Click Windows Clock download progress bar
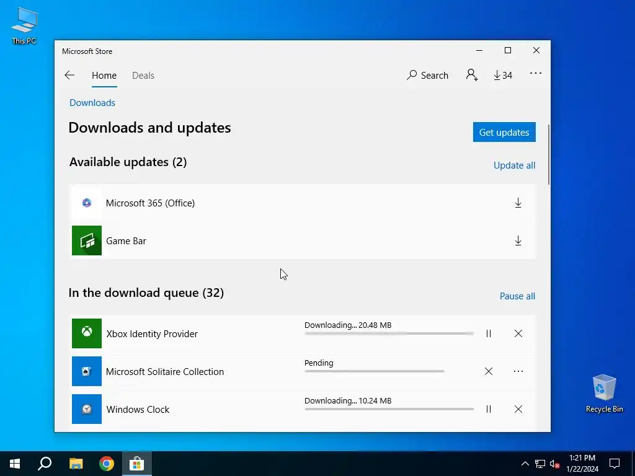The width and height of the screenshot is (635, 476). coord(389,409)
